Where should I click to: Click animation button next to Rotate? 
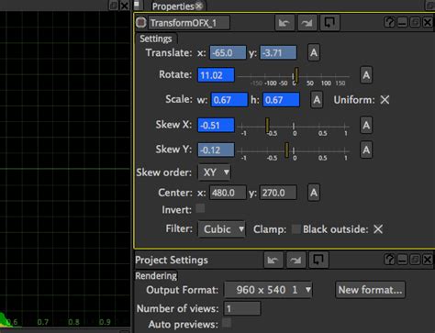pos(366,75)
